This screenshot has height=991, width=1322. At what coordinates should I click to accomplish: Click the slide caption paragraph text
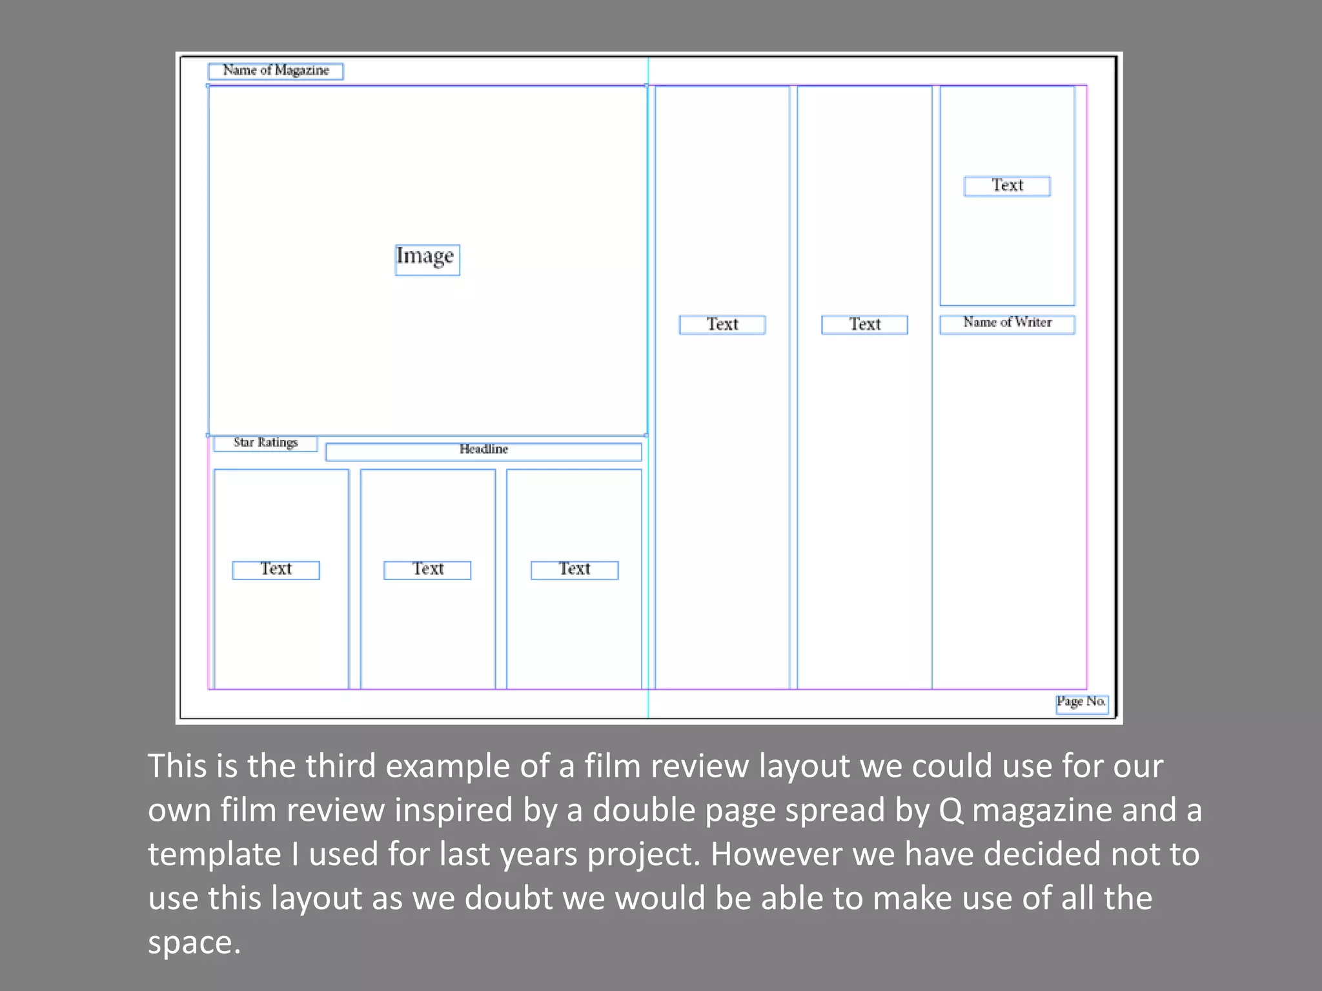click(675, 854)
